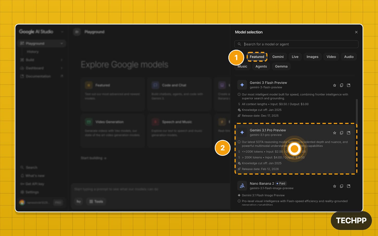Click the Nano Banana 2 banana icon
378x236 pixels.
point(242,186)
